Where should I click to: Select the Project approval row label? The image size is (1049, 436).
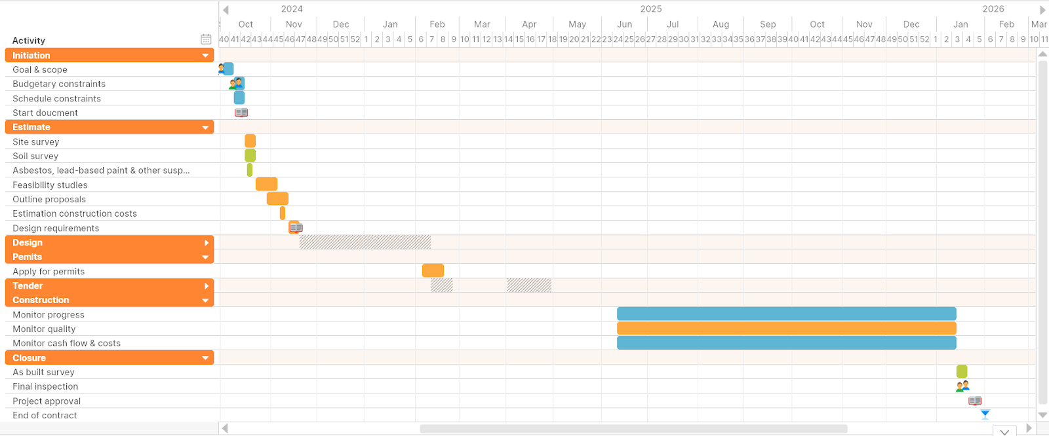click(47, 401)
